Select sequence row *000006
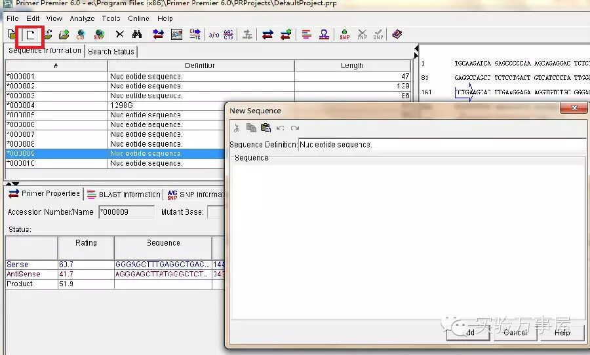This screenshot has width=590, height=355. (x=115, y=125)
